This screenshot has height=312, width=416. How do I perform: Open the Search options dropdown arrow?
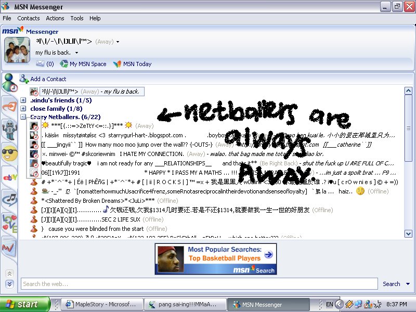click(408, 284)
